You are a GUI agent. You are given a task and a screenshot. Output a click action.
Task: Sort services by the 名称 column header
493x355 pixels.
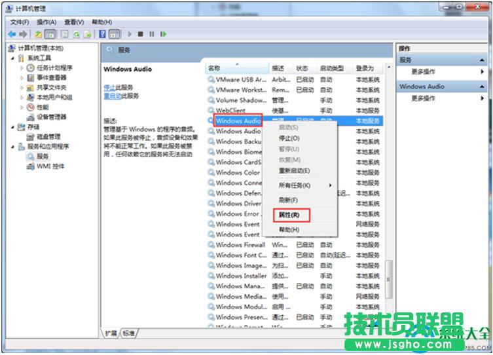(214, 68)
